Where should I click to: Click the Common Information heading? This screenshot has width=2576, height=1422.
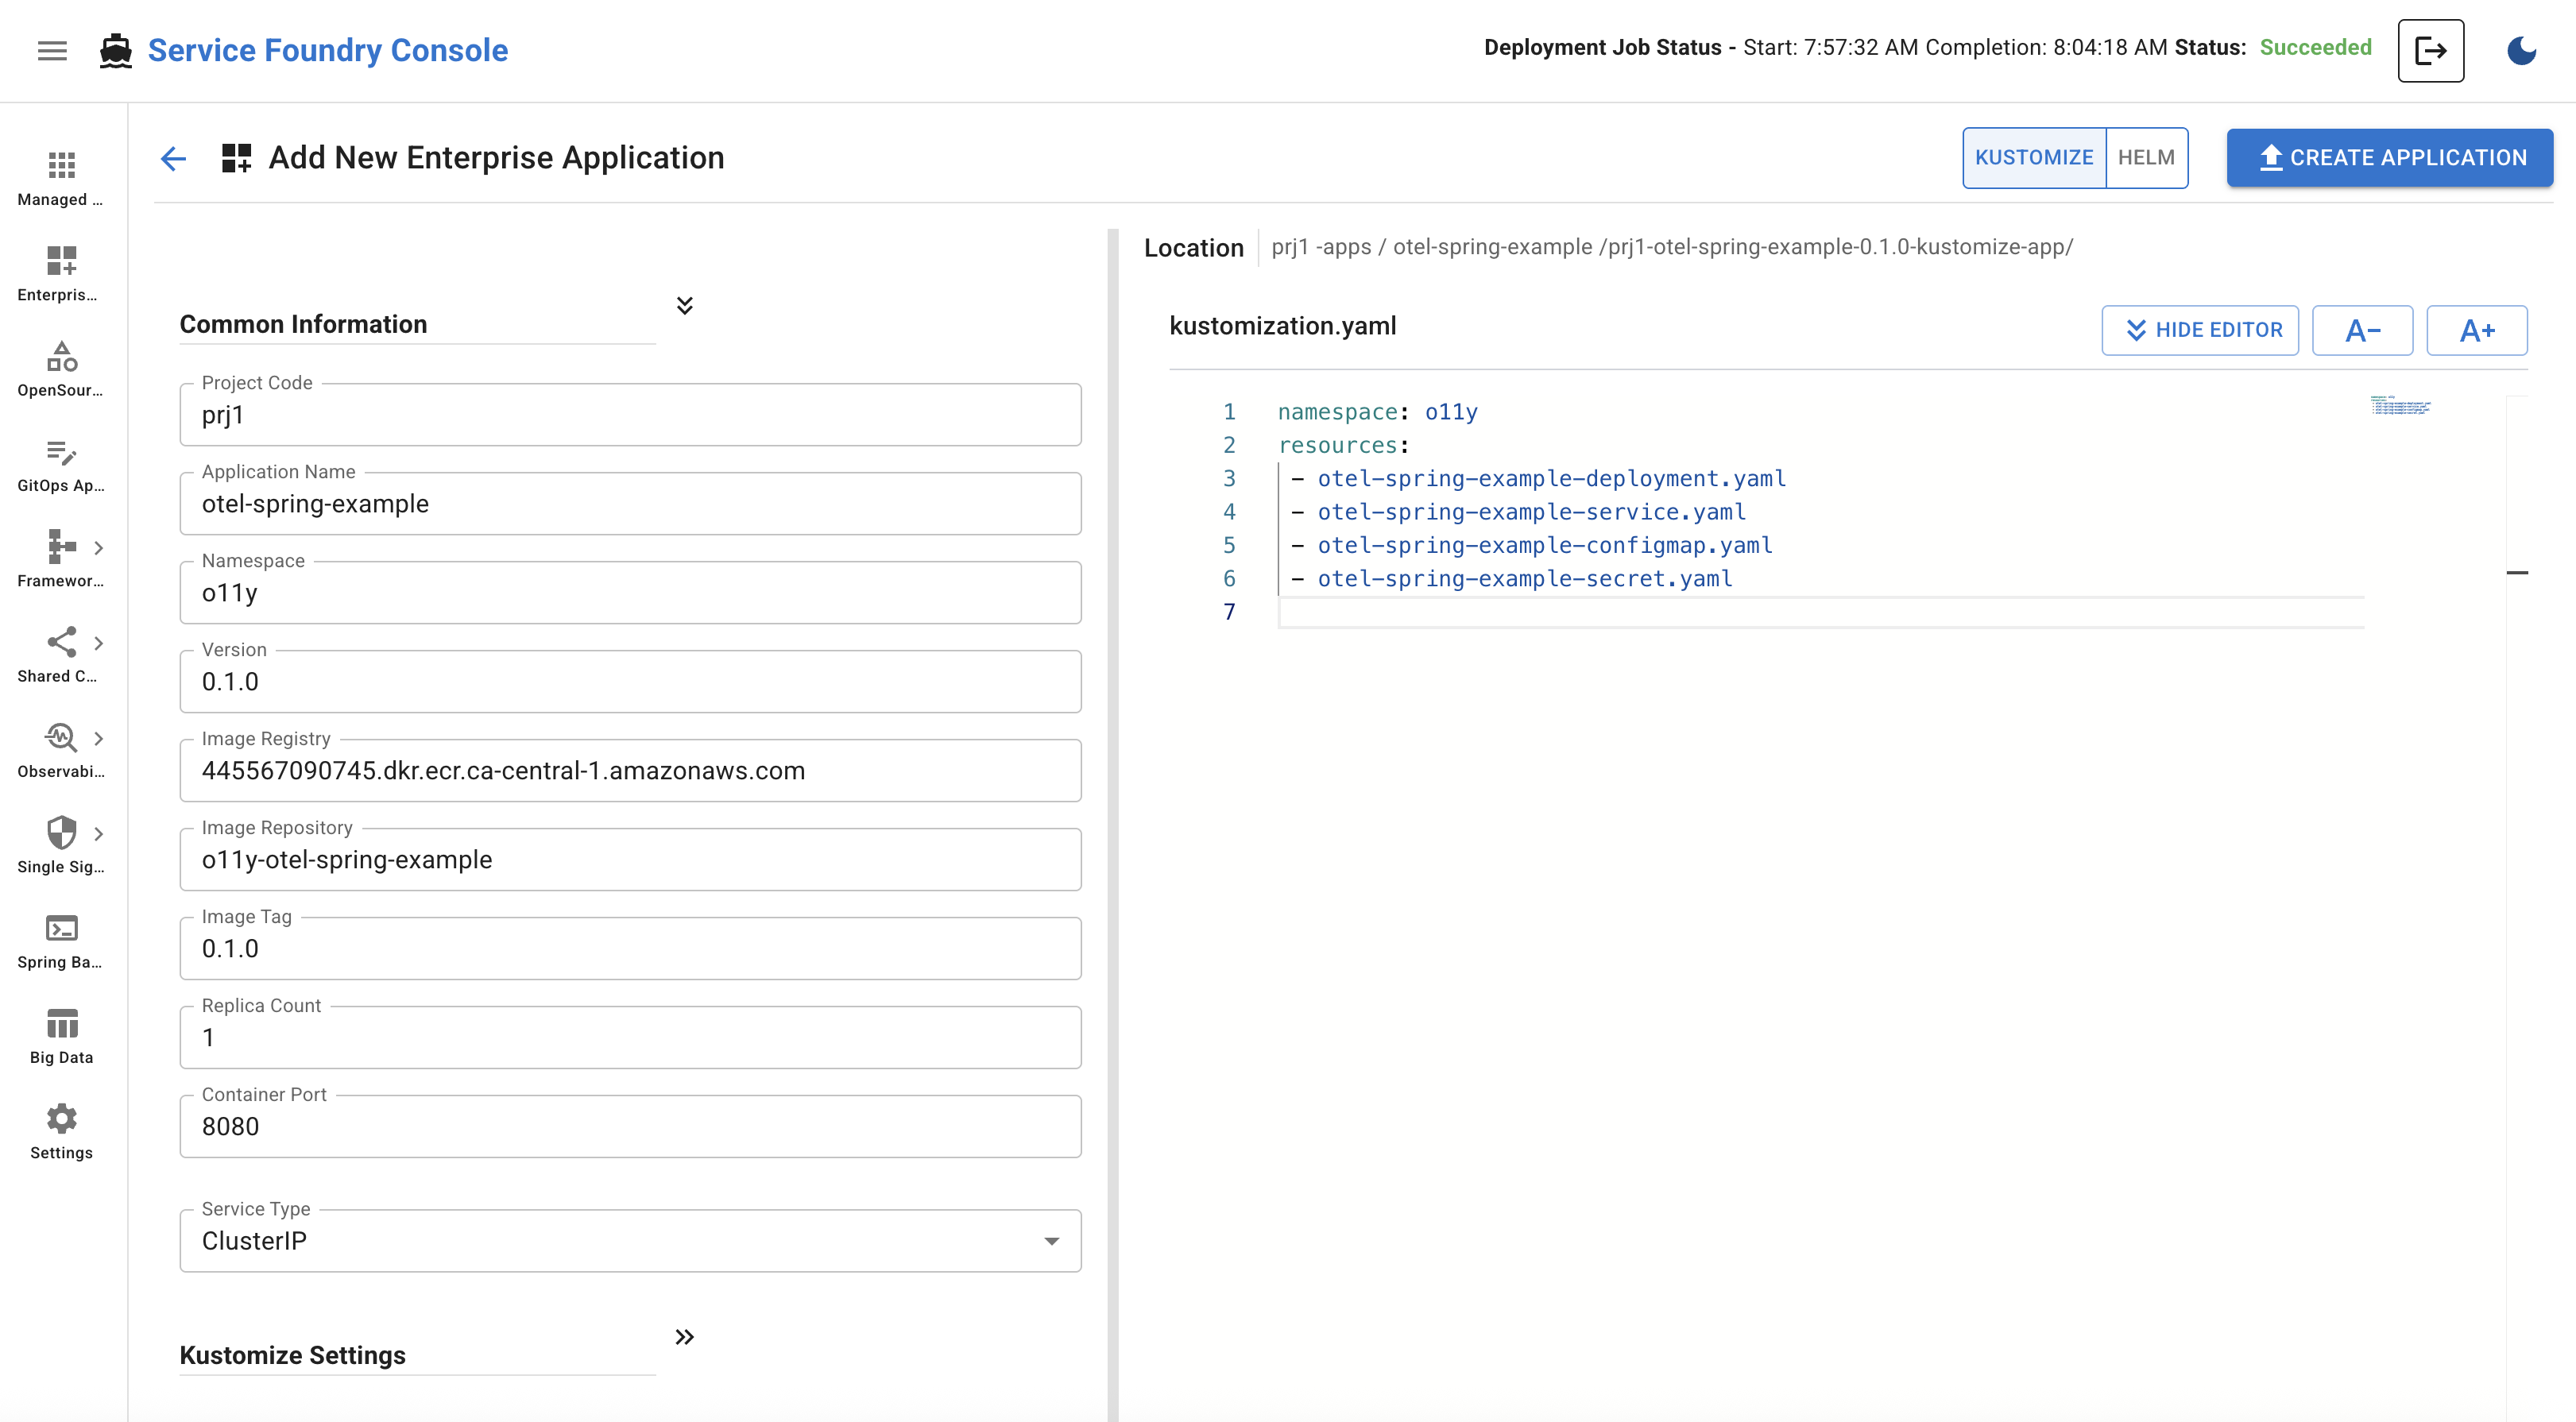click(303, 324)
